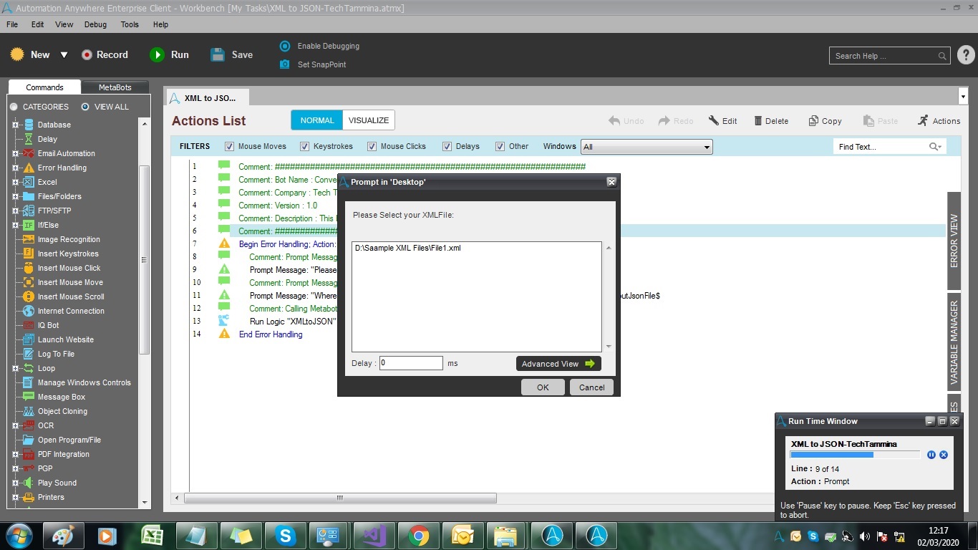Open Google Chrome from the taskbar
Screen dimensions: 978x550
[x=419, y=536]
